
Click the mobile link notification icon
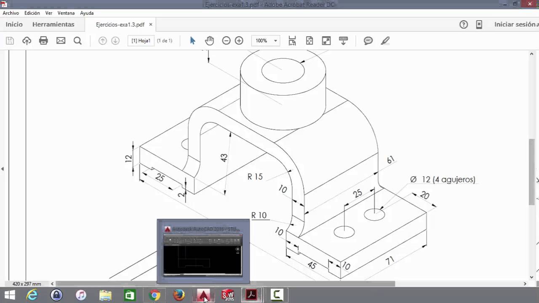click(479, 24)
